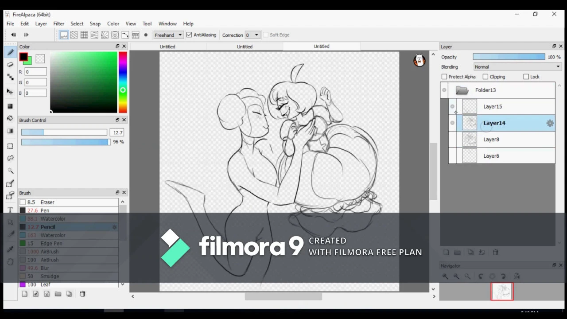
Task: Enable Protect Alpha checkbox
Action: click(x=444, y=77)
